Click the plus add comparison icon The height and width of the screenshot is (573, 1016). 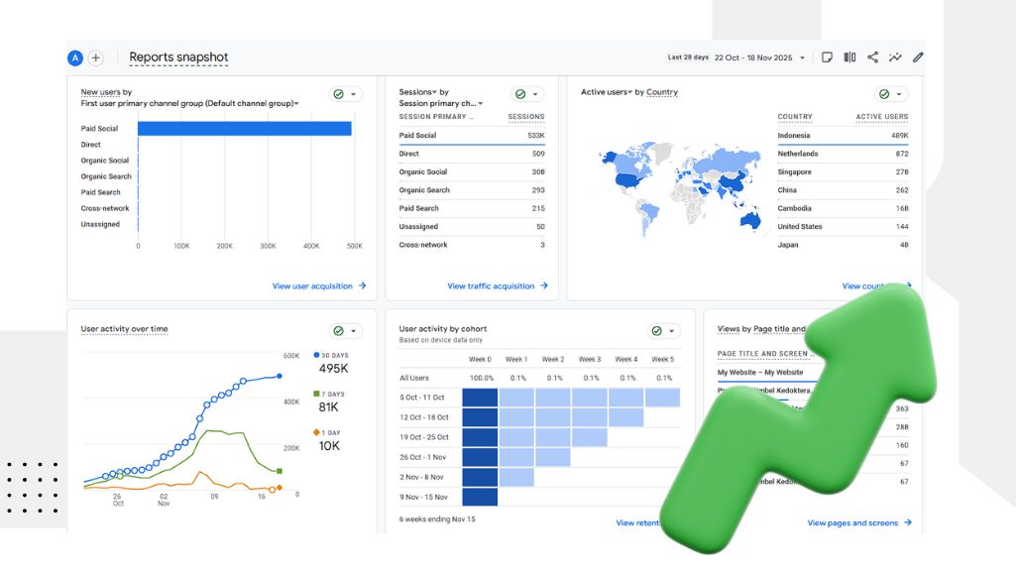96,58
